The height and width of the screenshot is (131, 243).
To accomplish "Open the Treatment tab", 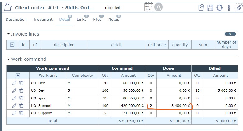I will coord(43,19).
